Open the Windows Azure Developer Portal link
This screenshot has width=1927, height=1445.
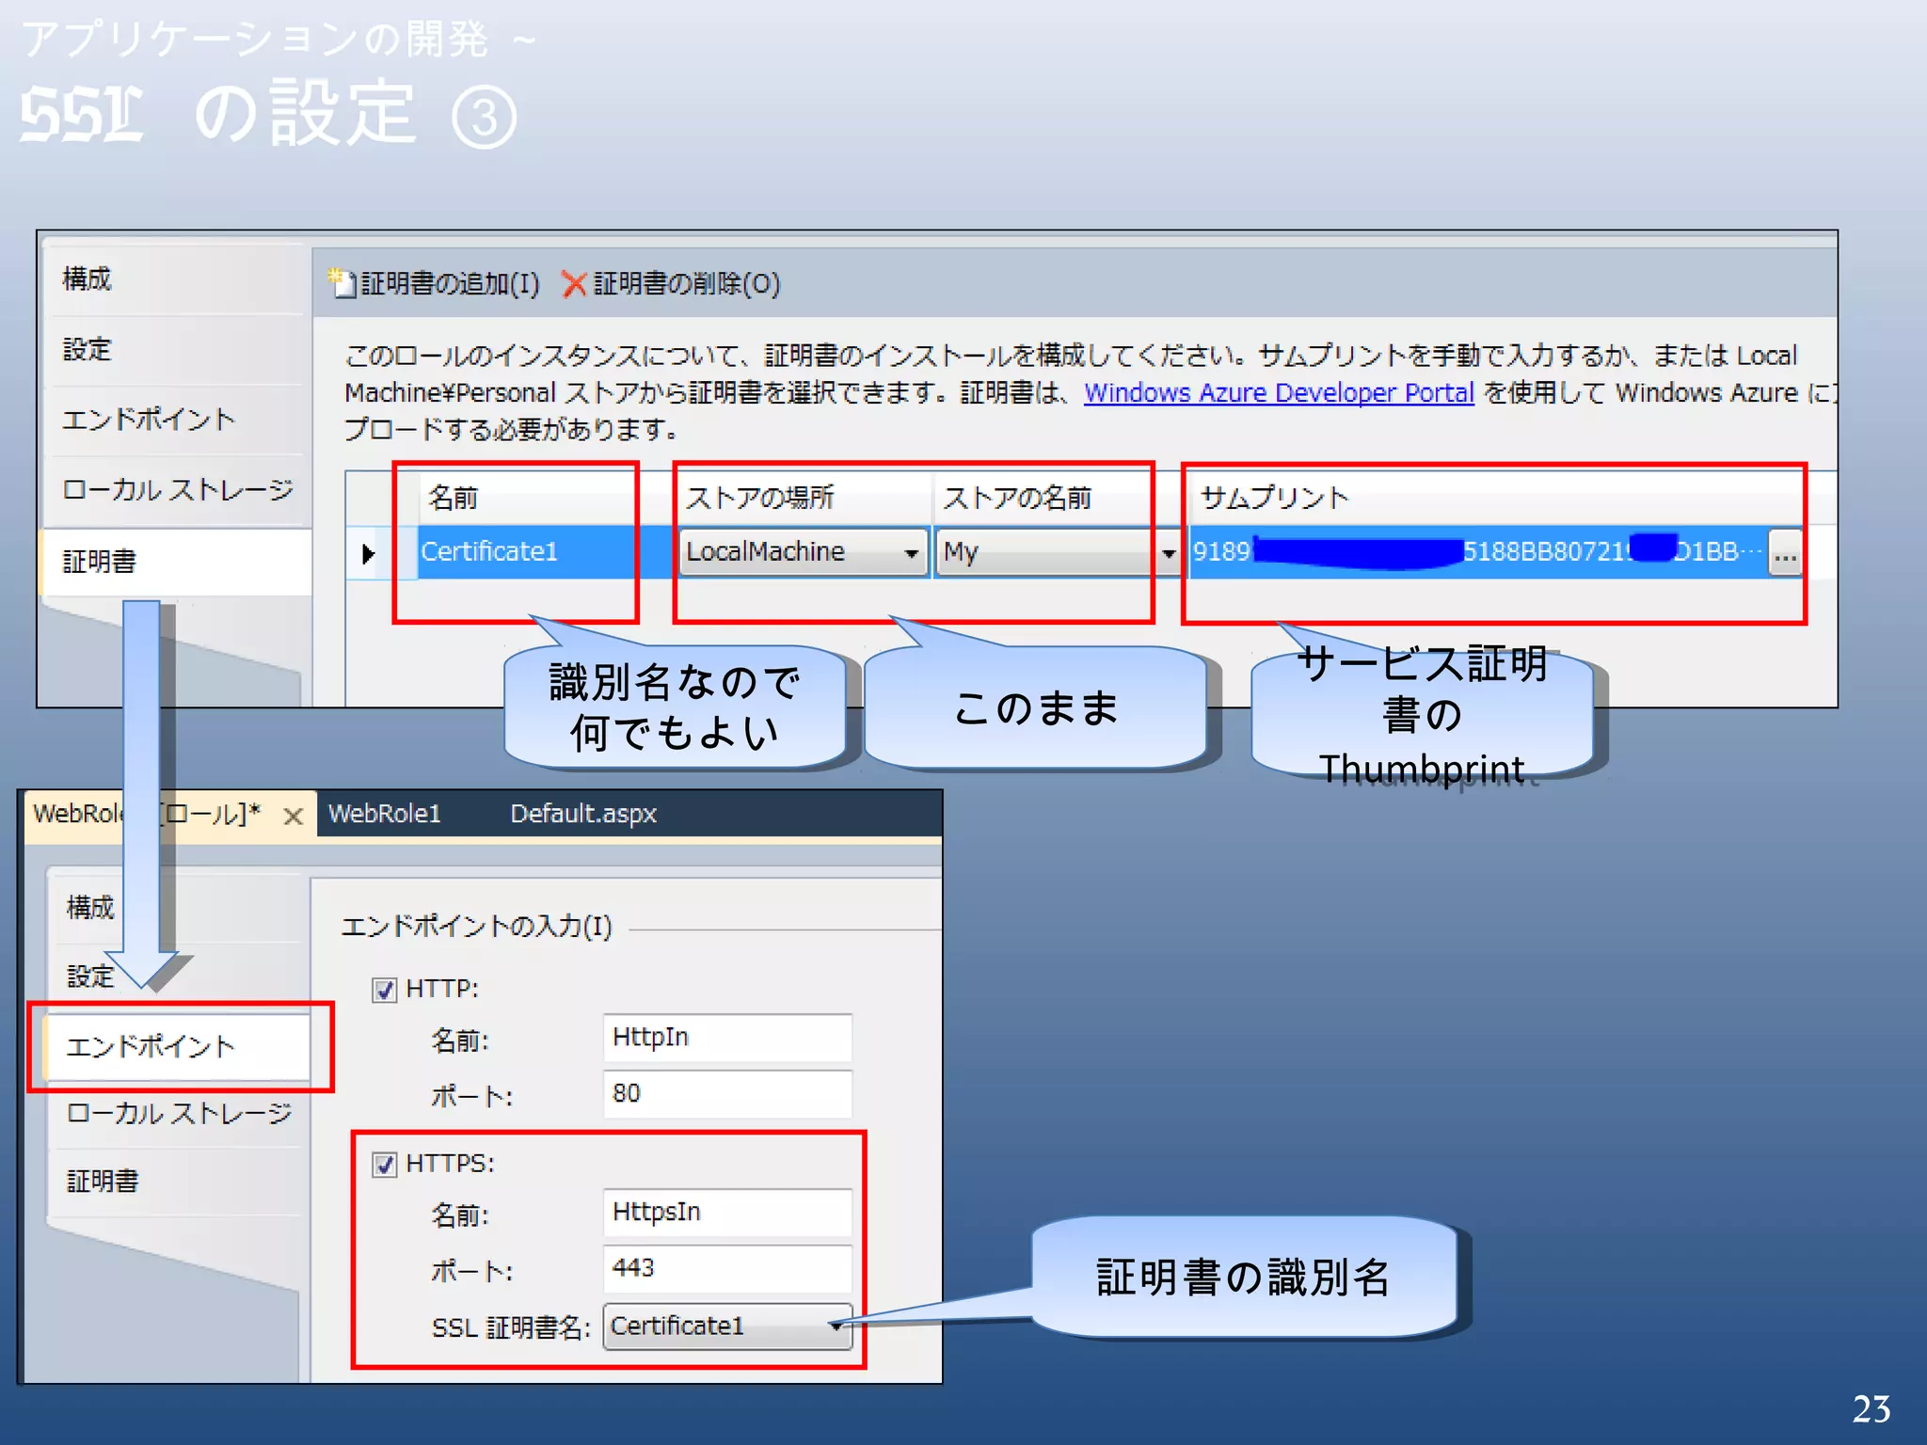click(1279, 392)
